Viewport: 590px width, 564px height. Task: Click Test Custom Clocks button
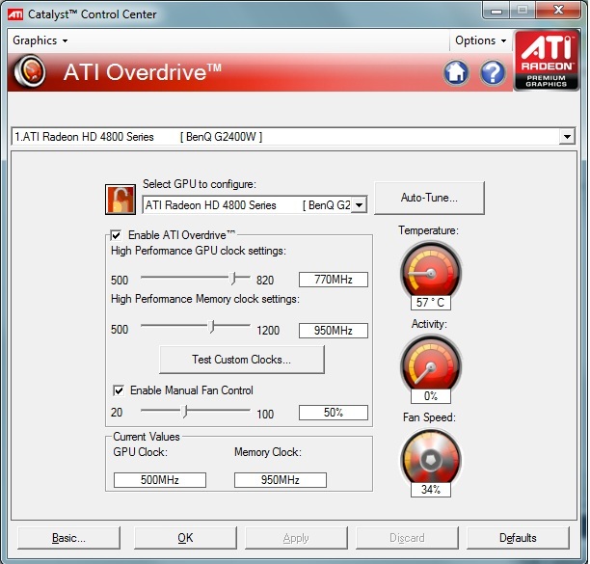242,360
